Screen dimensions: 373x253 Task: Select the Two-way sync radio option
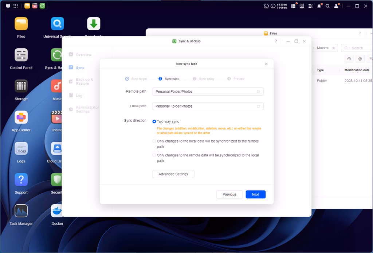point(154,121)
